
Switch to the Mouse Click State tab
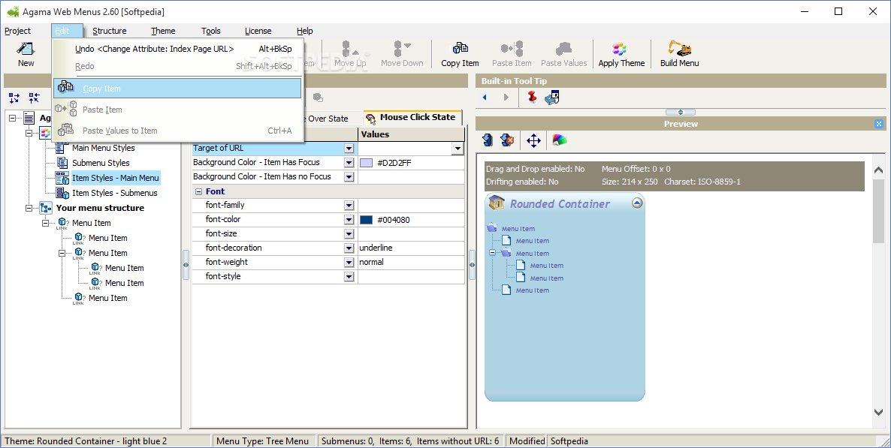pyautogui.click(x=412, y=118)
